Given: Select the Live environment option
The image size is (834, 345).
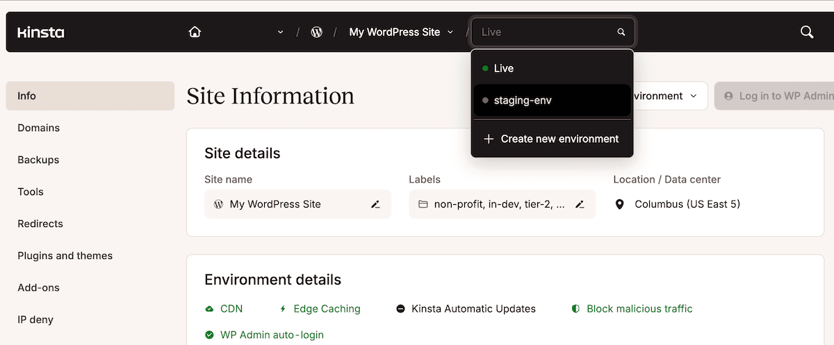Looking at the screenshot, I should pyautogui.click(x=552, y=68).
